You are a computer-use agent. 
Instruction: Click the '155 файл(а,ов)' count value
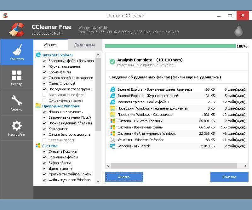click(x=233, y=127)
